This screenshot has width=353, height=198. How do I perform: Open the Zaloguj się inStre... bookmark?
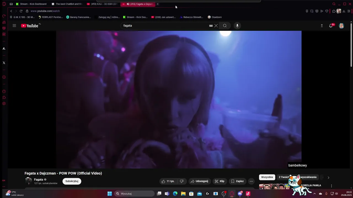coord(107,17)
